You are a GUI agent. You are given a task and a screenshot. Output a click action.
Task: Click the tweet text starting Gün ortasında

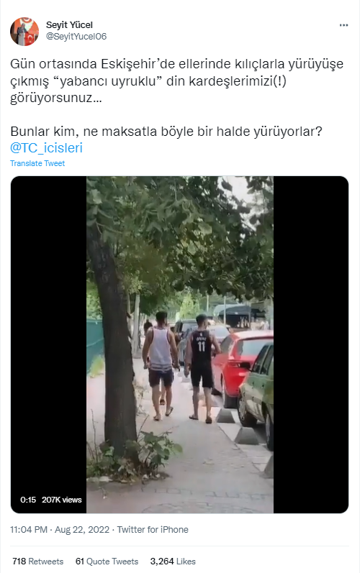[x=176, y=81]
